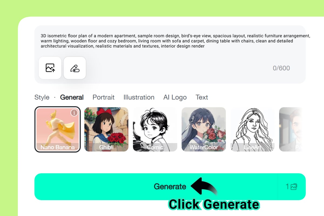Image resolution: width=324 pixels, height=216 pixels.
Task: Choose the LineArt style thumbnail
Action: click(x=252, y=129)
